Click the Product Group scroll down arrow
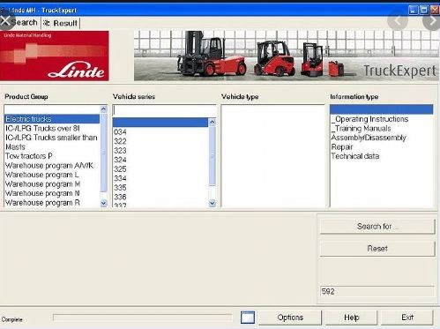Viewport: 440px width, 329px height. [x=103, y=203]
